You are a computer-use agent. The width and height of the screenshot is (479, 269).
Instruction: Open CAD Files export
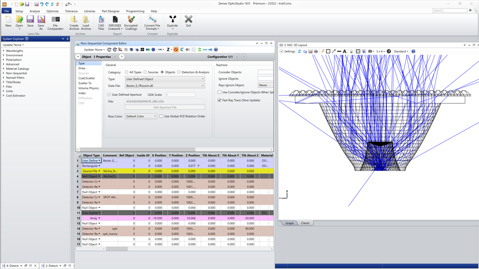(x=101, y=23)
